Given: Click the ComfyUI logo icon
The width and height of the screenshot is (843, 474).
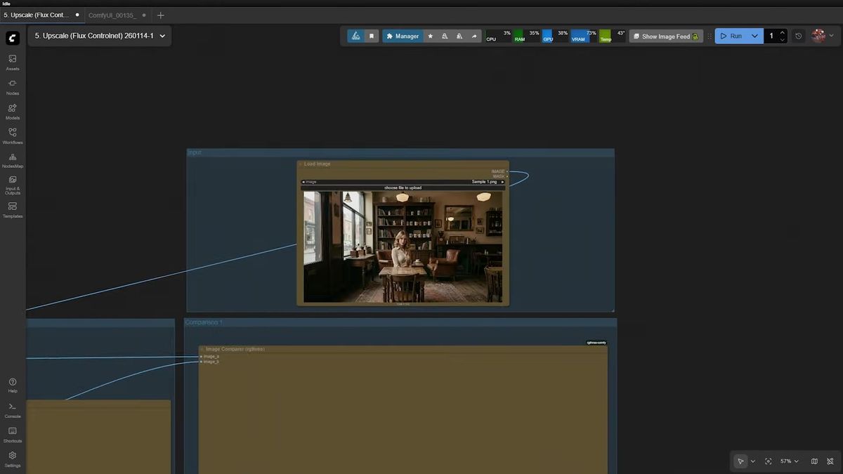Looking at the screenshot, I should (13, 38).
